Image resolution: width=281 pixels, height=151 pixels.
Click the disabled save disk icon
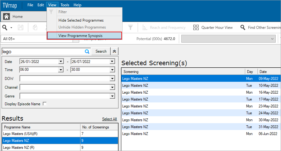click(x=20, y=28)
